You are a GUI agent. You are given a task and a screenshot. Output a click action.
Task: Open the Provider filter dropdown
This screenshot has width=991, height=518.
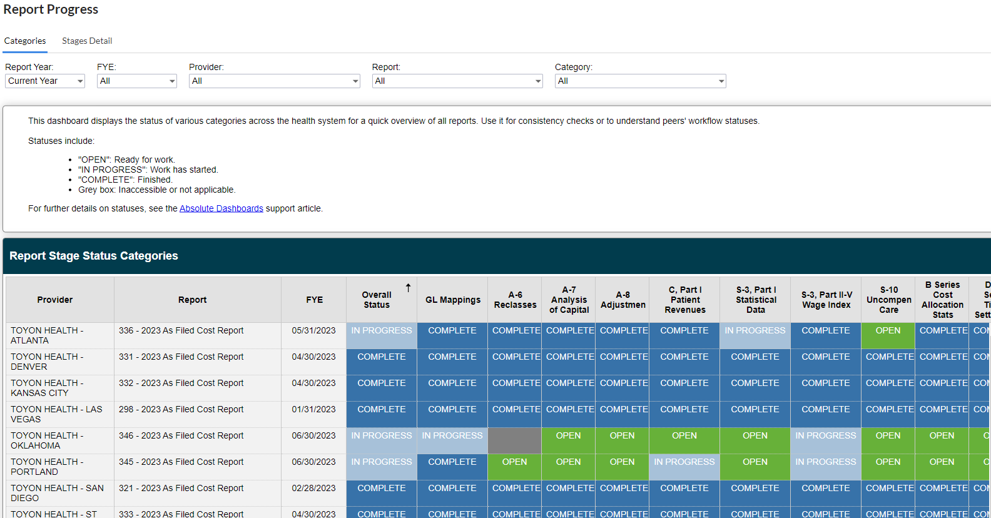click(x=275, y=81)
